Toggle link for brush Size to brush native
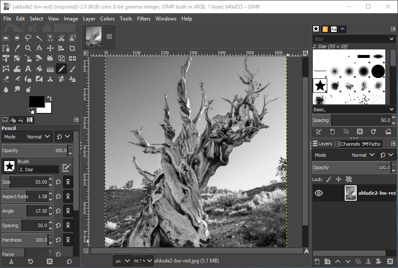The width and height of the screenshot is (398, 268). (68, 182)
